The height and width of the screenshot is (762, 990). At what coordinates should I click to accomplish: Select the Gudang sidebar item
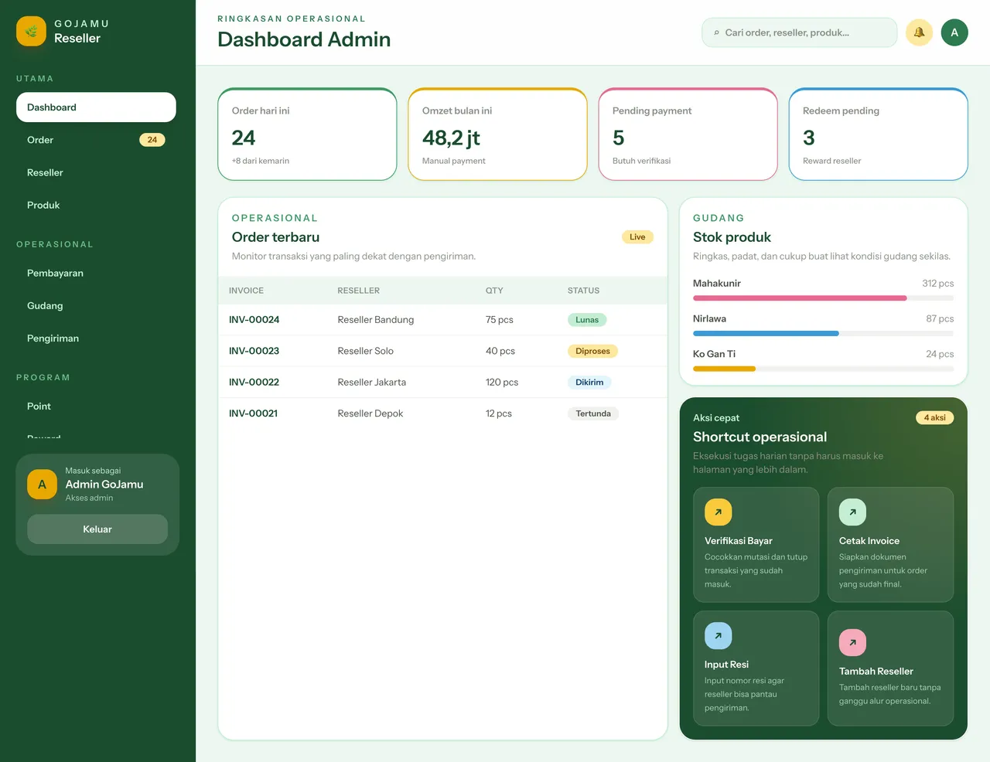[96, 305]
